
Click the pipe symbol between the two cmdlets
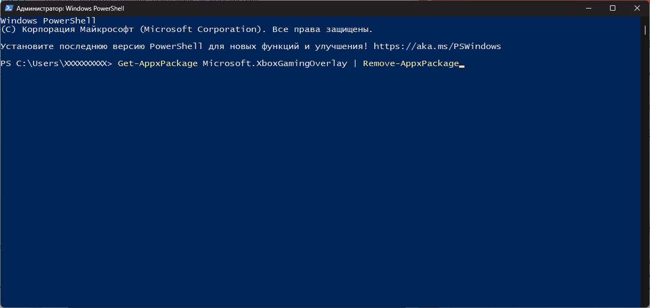tap(355, 63)
